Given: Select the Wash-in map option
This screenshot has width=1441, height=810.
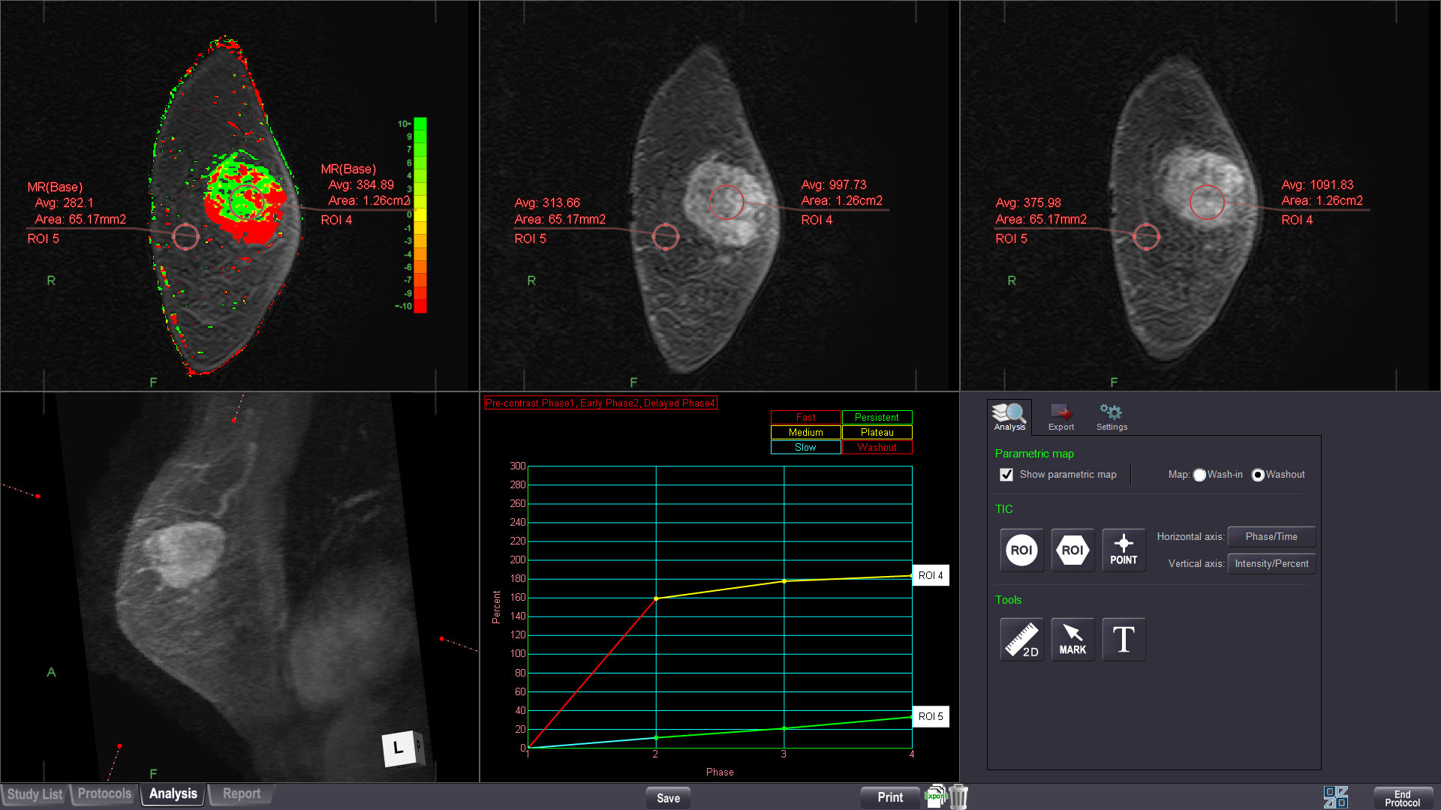Looking at the screenshot, I should click(x=1199, y=475).
